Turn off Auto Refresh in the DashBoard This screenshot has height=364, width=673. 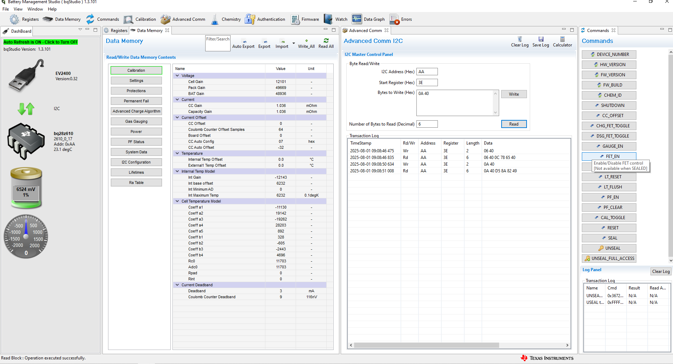coord(40,42)
